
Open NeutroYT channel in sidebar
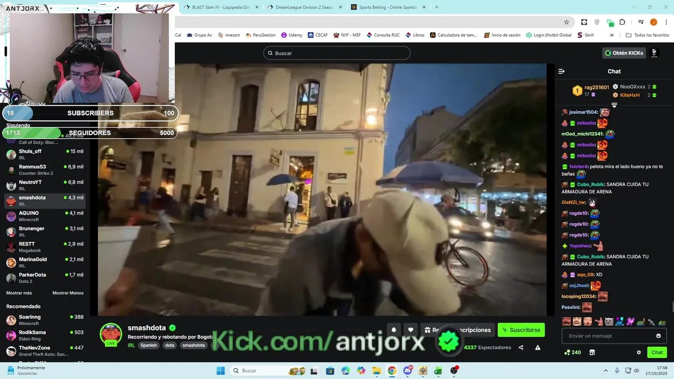pos(45,185)
